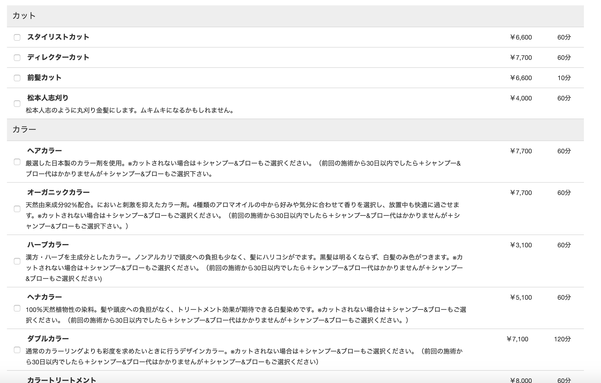
Task: Enable the 松本人志刈り checkbox
Action: click(x=17, y=103)
